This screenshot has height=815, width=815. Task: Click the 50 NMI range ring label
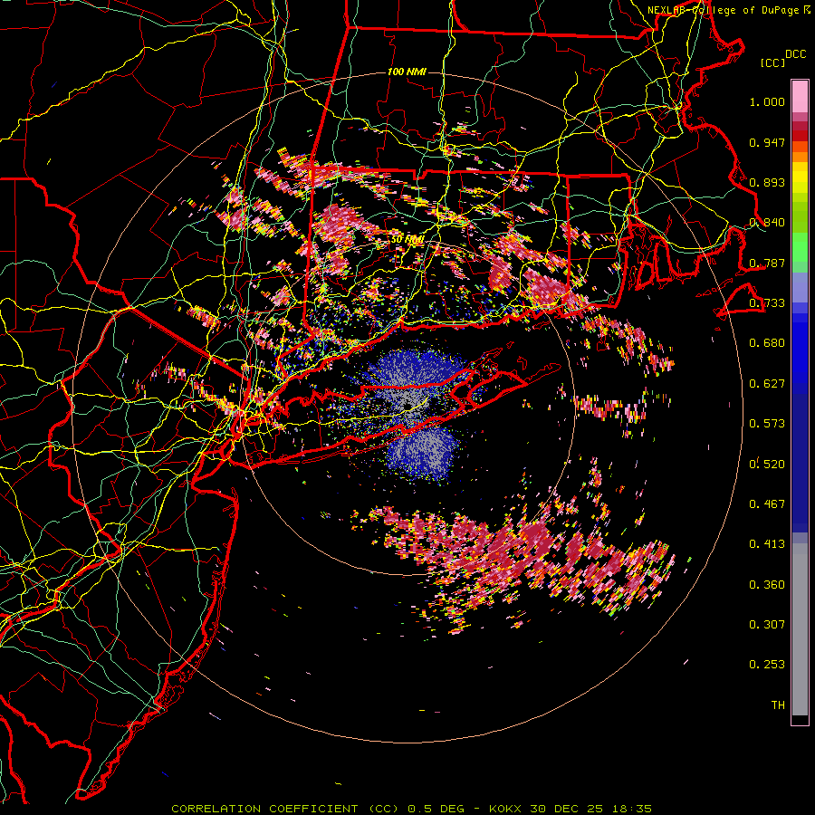coord(408,240)
